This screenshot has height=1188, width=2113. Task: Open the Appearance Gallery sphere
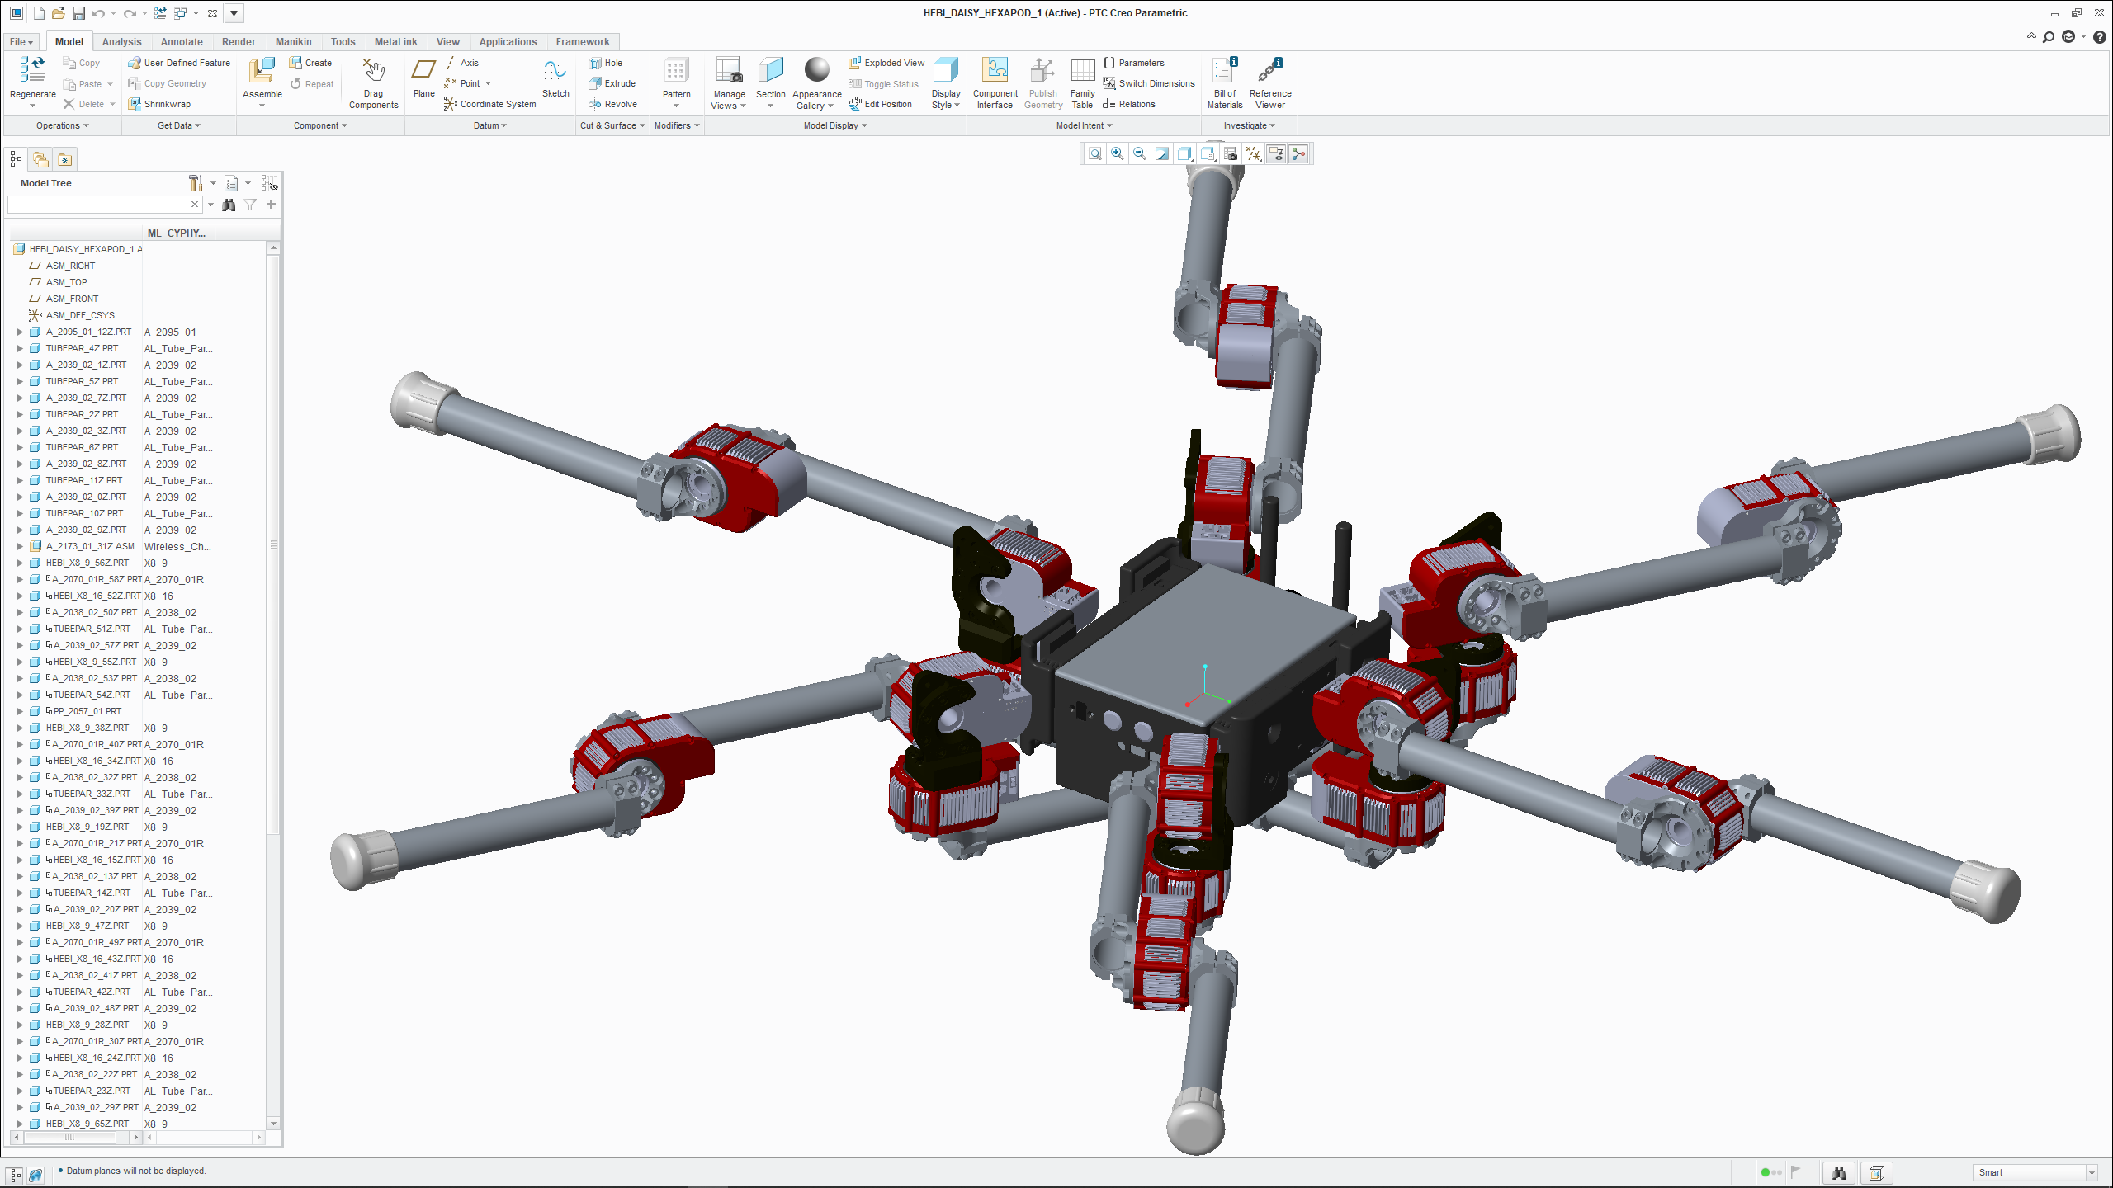click(816, 71)
